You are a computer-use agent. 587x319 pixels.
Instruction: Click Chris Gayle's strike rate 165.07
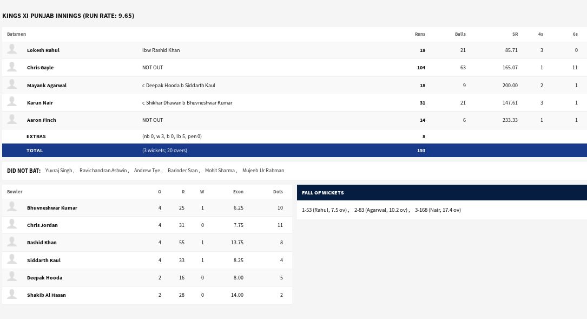[x=510, y=68]
